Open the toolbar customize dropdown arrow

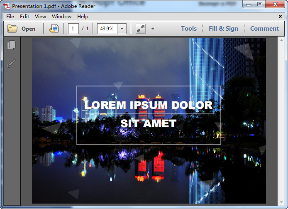[153, 29]
